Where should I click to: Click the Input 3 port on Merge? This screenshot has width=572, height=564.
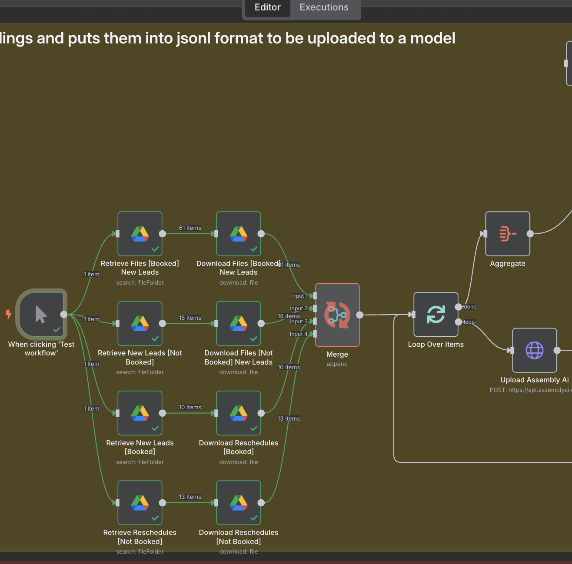point(315,321)
